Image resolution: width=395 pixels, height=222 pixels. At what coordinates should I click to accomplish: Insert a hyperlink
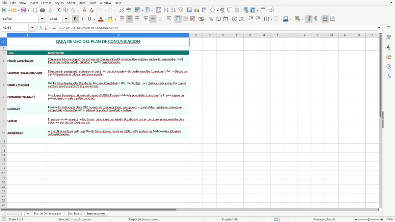coord(223,10)
